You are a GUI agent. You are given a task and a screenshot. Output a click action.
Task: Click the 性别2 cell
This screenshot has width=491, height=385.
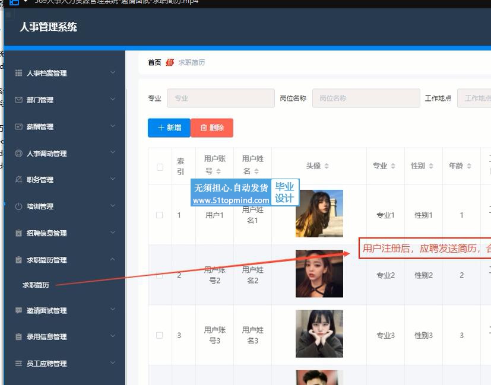[423, 275]
